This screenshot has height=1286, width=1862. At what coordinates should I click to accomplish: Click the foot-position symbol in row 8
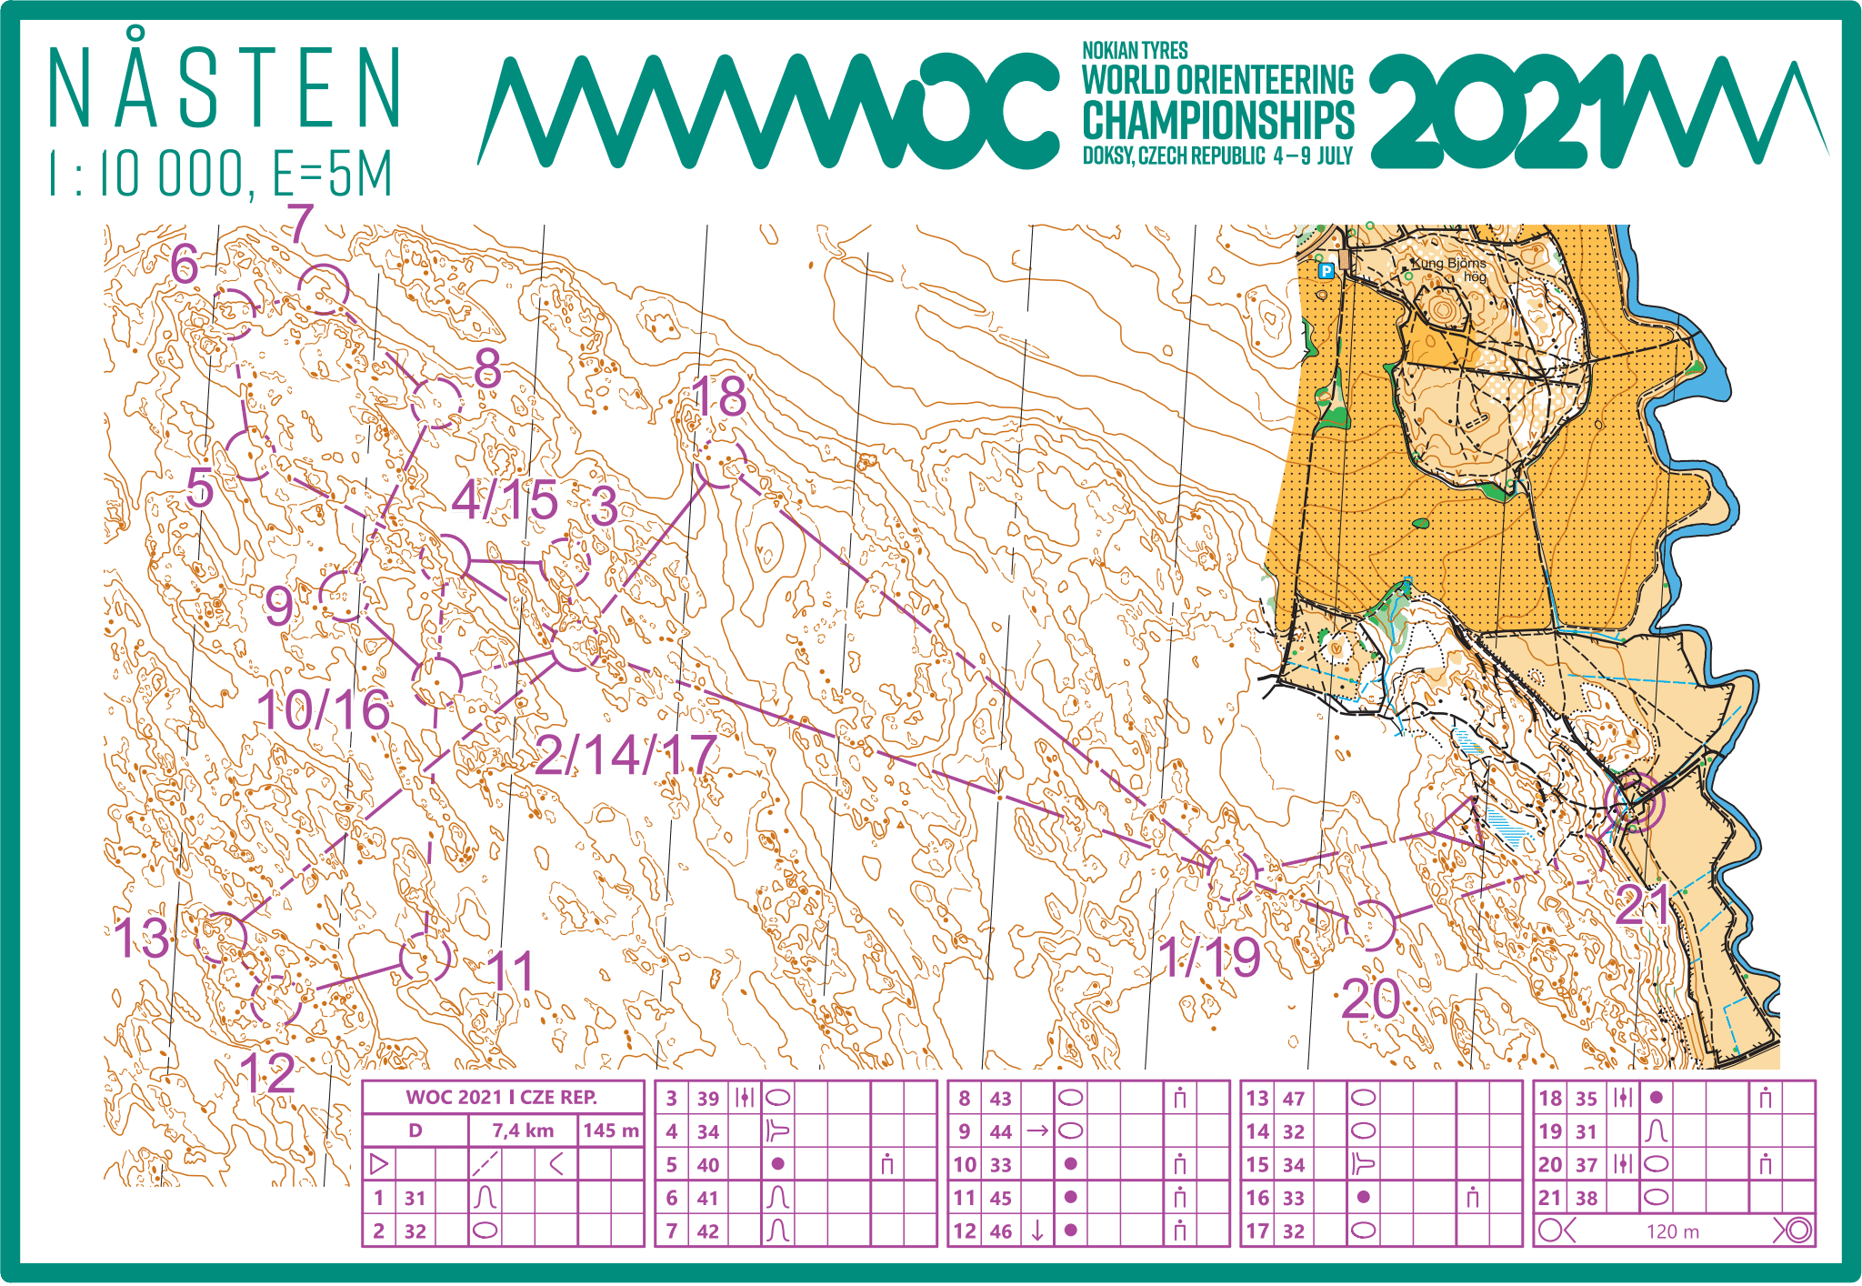click(1180, 1098)
